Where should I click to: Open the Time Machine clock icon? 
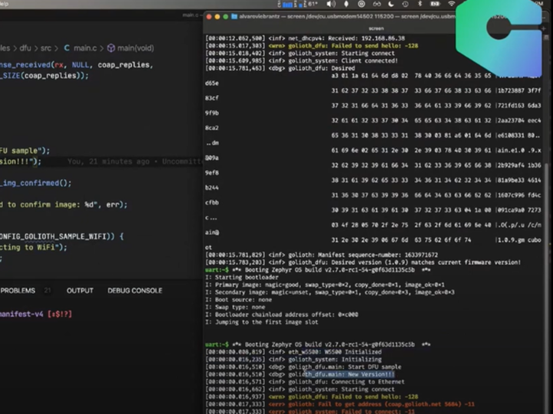406,4
